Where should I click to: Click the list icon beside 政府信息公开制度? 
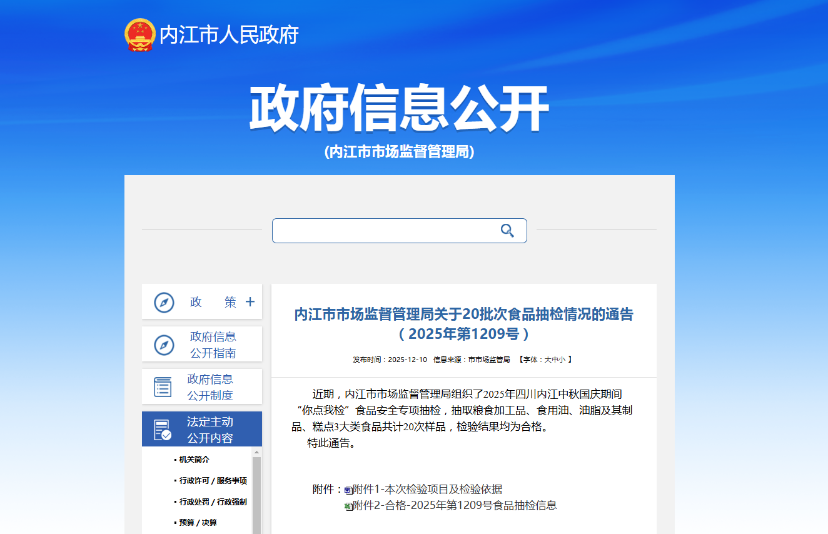pyautogui.click(x=163, y=387)
